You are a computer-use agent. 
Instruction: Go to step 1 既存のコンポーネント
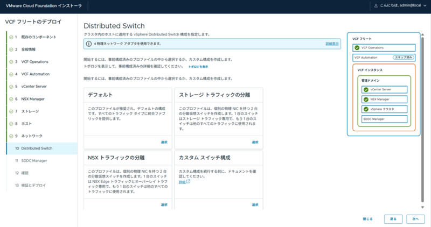(39, 37)
